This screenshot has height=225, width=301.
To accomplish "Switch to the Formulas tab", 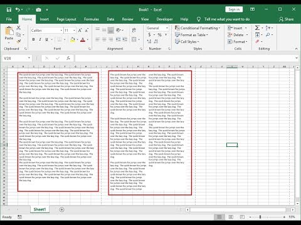I will tap(92, 19).
